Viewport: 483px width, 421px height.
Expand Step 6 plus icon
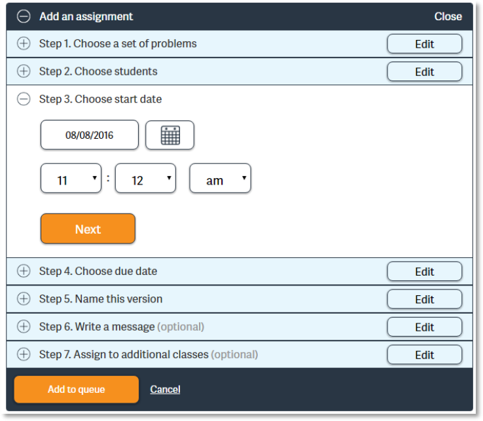[x=24, y=327]
